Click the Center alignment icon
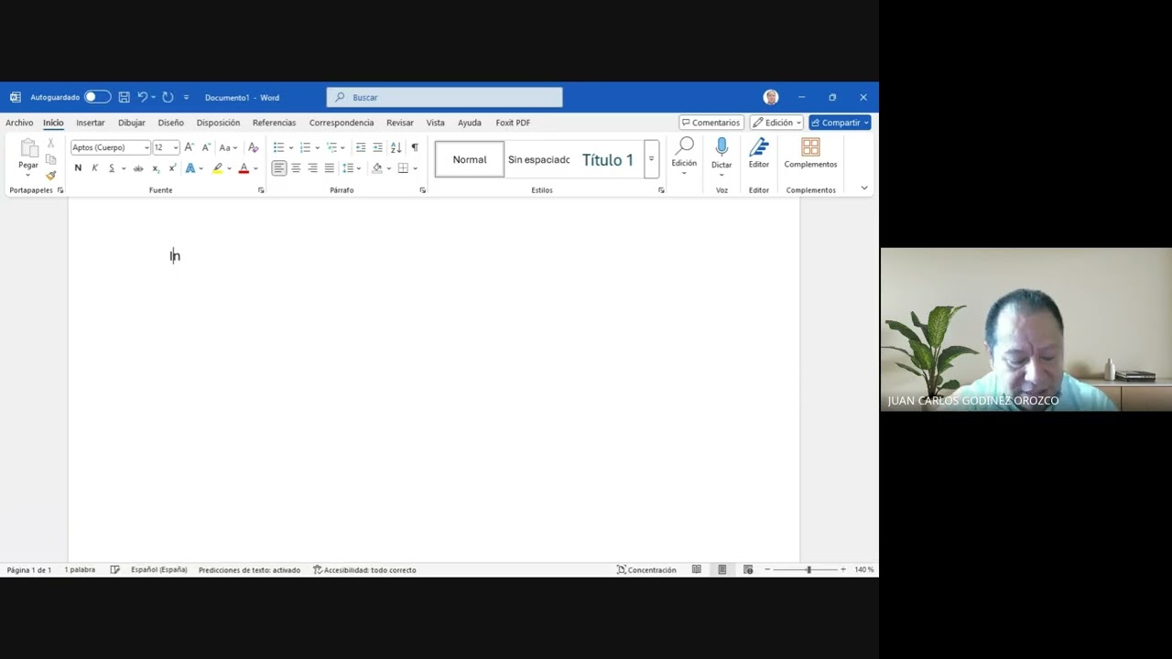The image size is (1172, 659). tap(296, 168)
